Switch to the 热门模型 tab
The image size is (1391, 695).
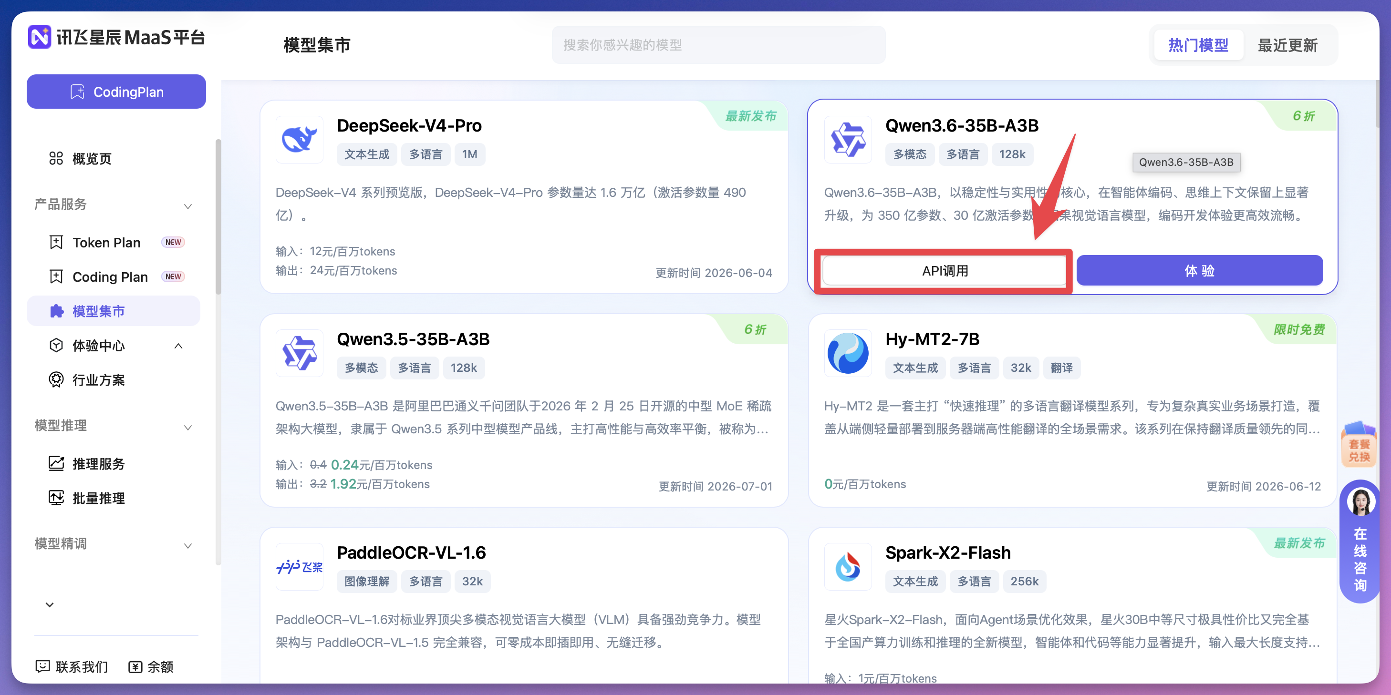(1198, 45)
